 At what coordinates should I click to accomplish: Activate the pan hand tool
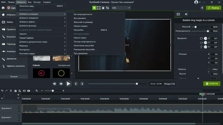103,8
